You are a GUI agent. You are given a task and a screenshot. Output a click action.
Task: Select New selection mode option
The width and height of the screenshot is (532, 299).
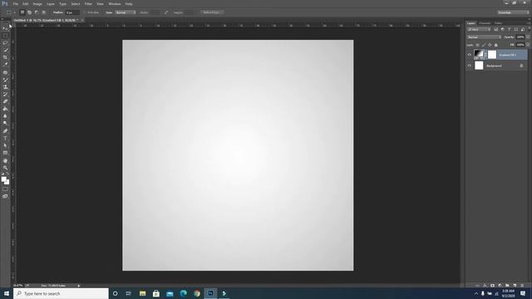tap(22, 12)
